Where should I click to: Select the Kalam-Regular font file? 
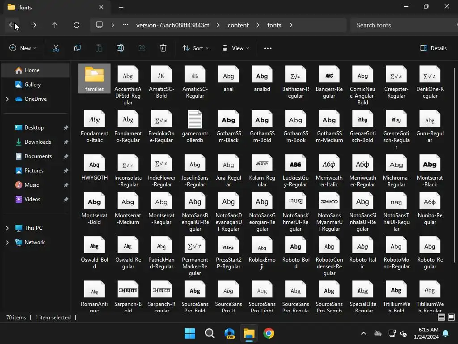coord(262,171)
